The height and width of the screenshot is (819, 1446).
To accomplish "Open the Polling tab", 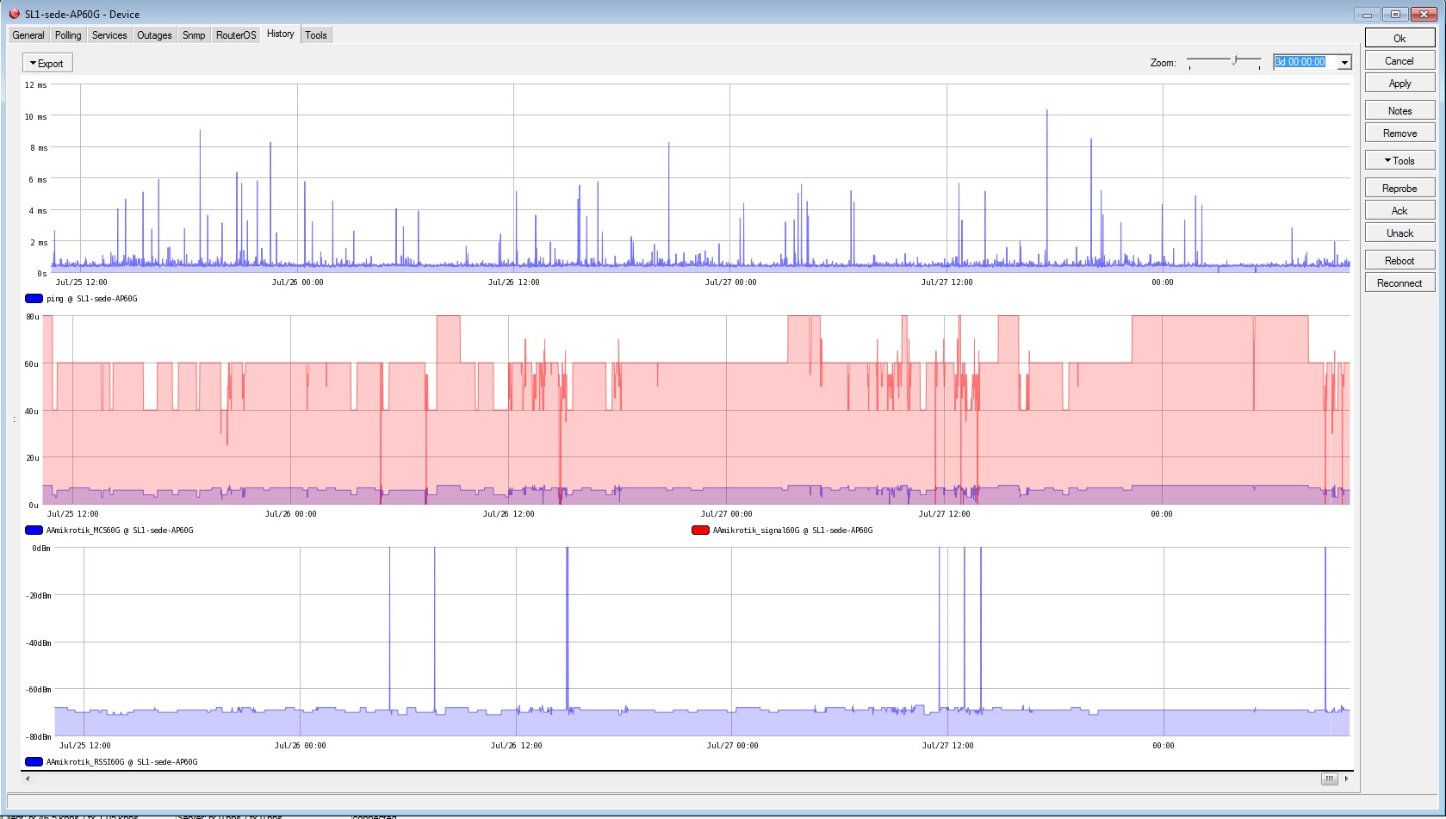I will [67, 35].
